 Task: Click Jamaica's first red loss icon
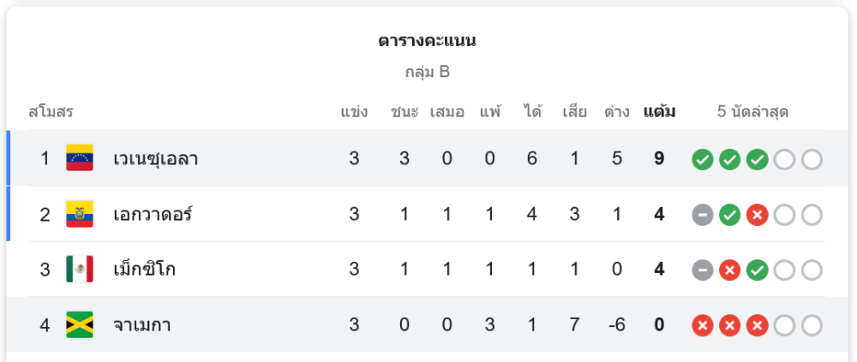tap(703, 326)
